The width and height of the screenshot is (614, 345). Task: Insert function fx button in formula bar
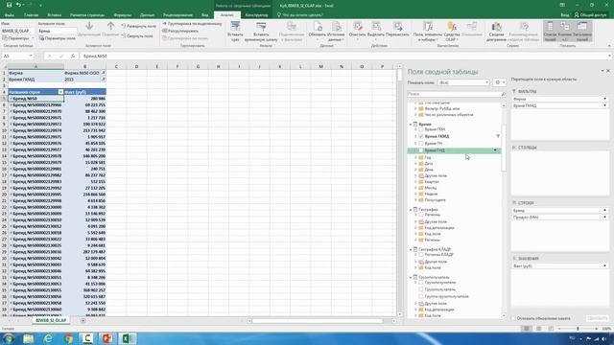coord(73,57)
